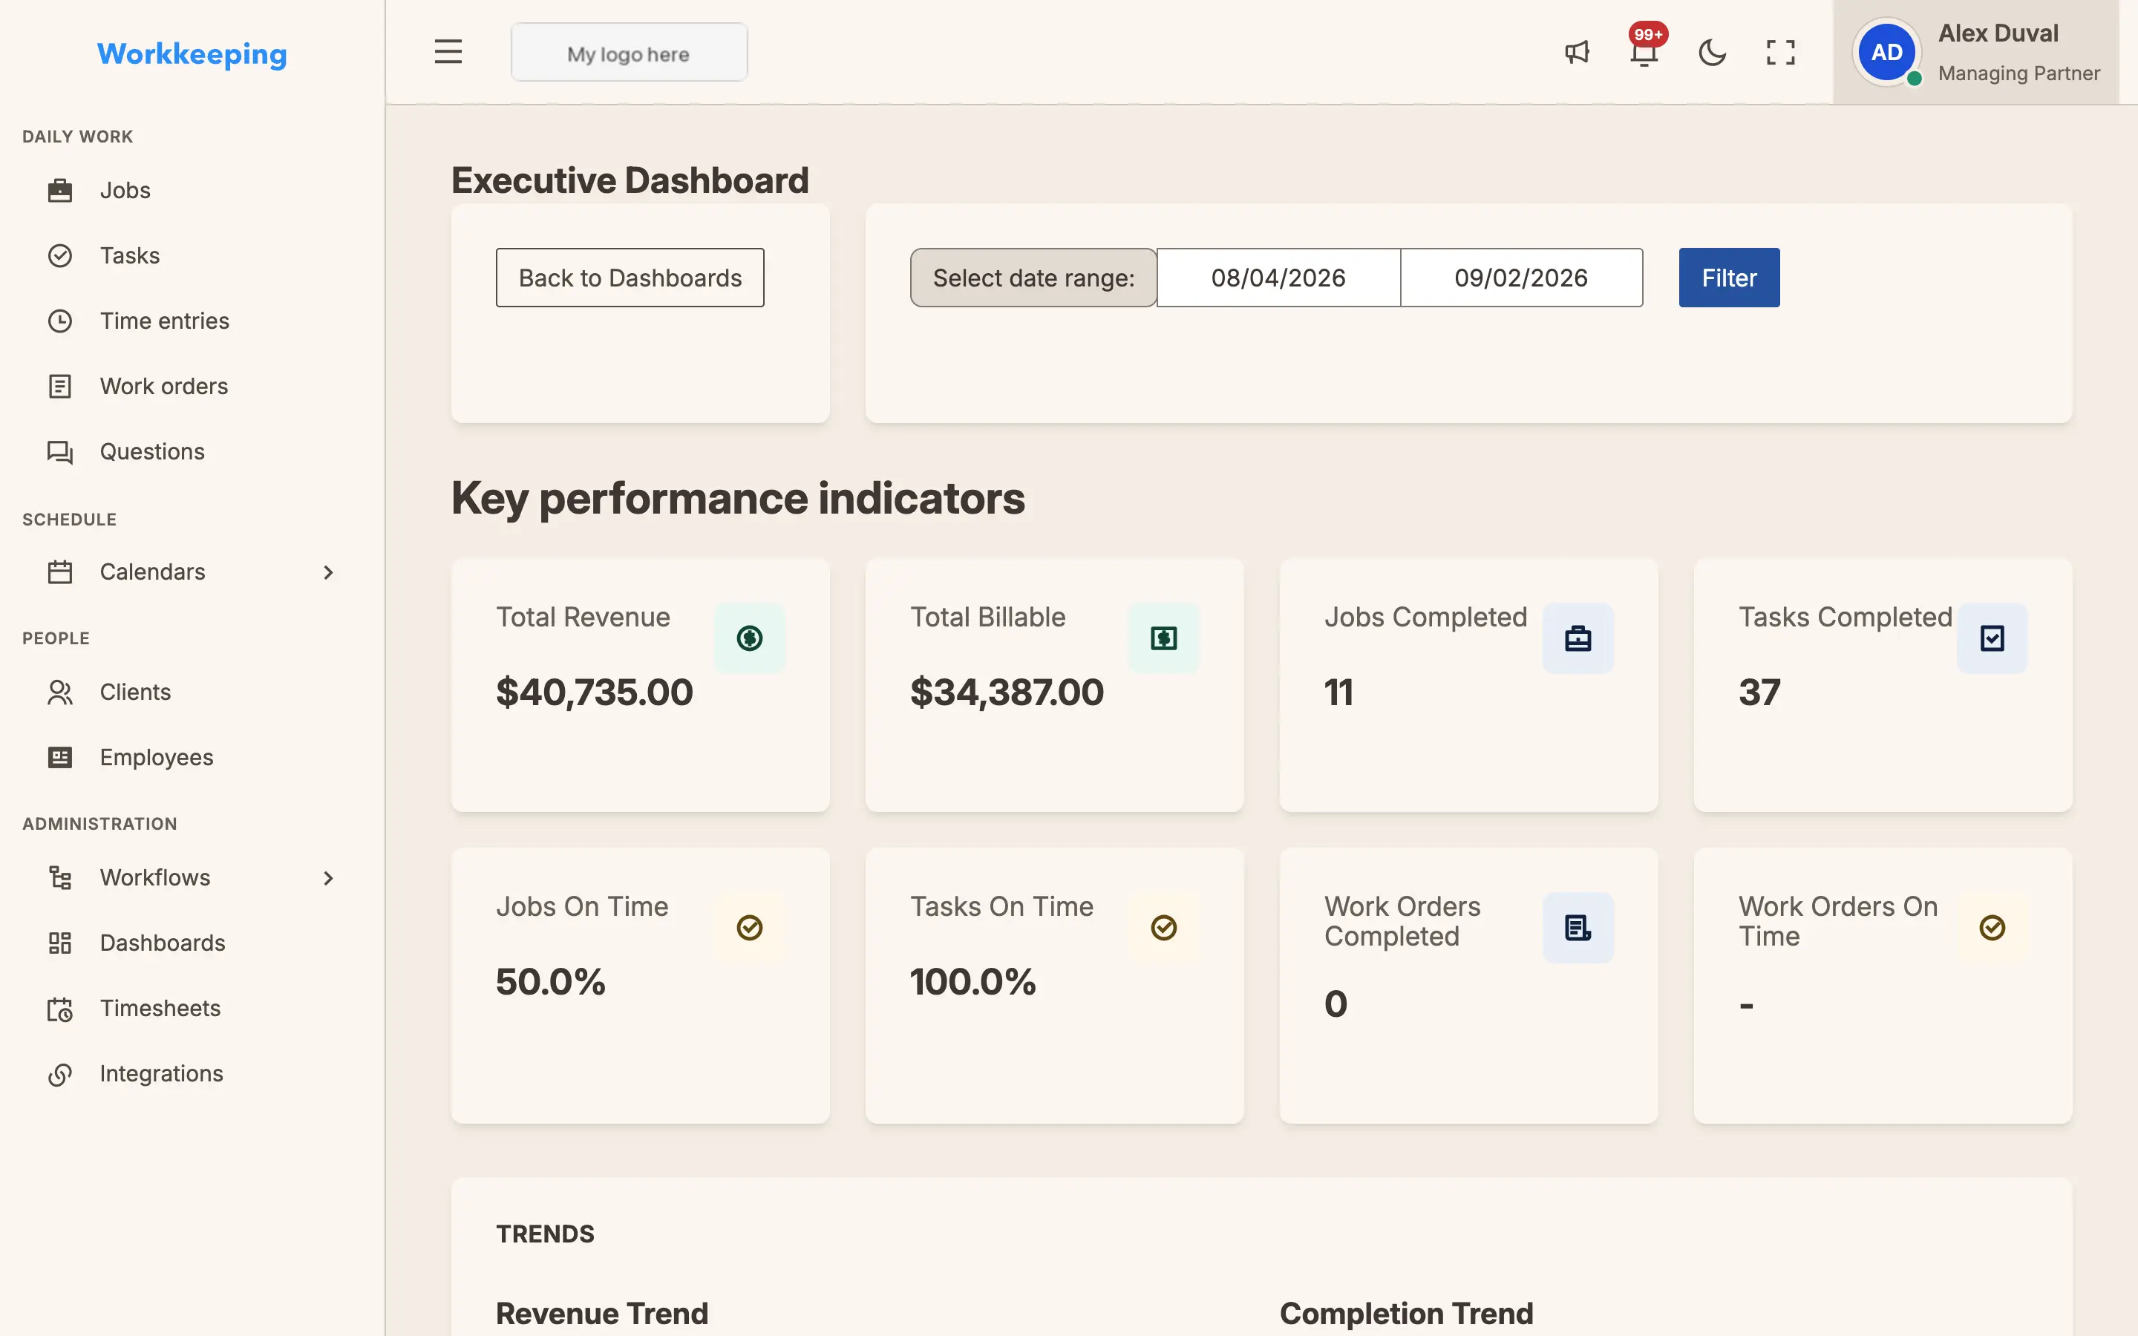This screenshot has width=2138, height=1336.
Task: Click the Revenue Trend heading
Action: 601,1313
